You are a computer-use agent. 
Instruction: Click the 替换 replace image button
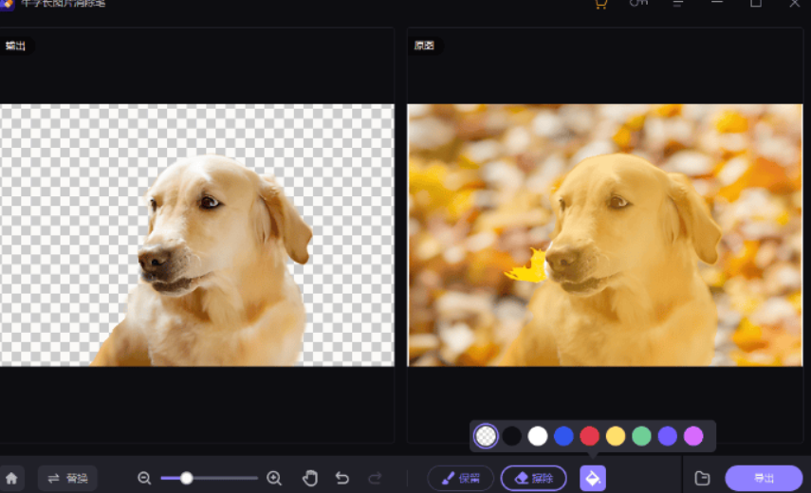[67, 479]
